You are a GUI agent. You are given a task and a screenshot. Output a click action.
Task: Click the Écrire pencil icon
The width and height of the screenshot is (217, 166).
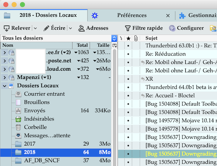click(x=46, y=28)
